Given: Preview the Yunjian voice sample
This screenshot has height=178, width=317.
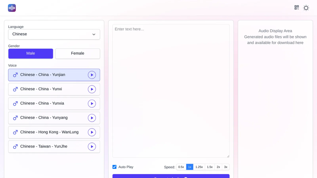Looking at the screenshot, I should (92, 75).
